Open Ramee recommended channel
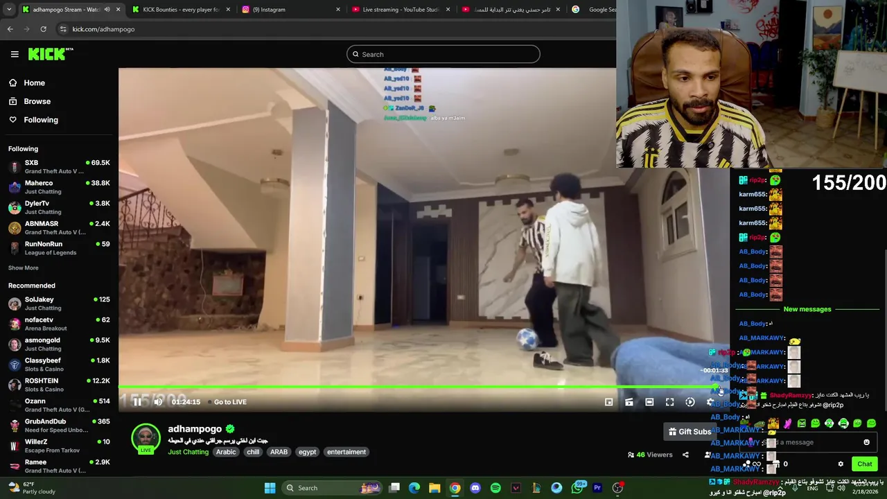Image resolution: width=887 pixels, height=499 pixels. point(59,466)
